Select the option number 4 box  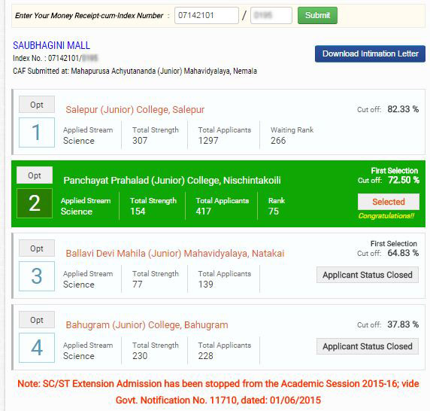[x=37, y=348]
